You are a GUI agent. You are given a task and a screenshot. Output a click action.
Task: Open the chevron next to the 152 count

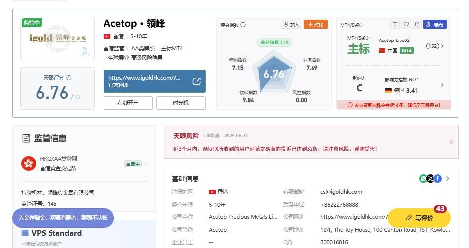[x=442, y=46]
